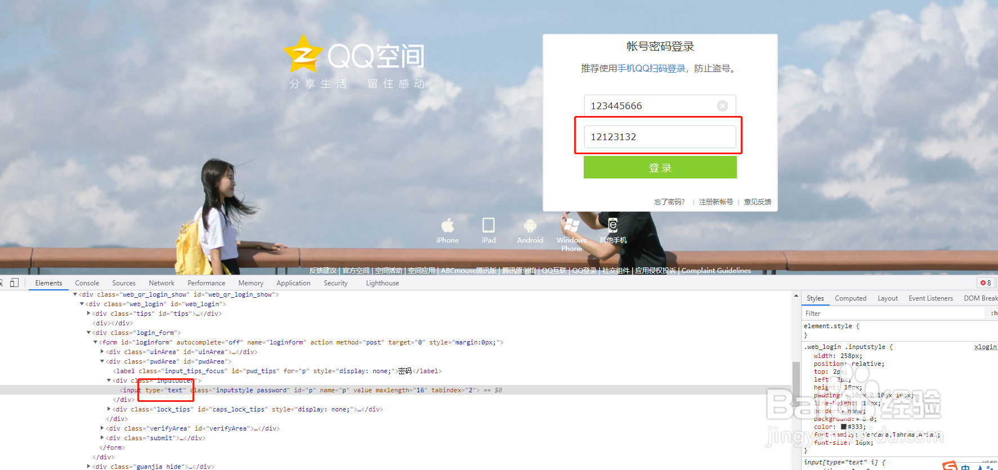Expand the tips div node
Image resolution: width=998 pixels, height=470 pixels.
88,314
